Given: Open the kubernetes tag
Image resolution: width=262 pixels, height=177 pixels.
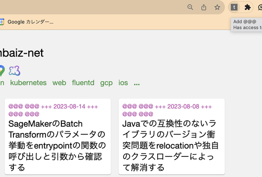Looking at the screenshot, I should click(x=28, y=83).
